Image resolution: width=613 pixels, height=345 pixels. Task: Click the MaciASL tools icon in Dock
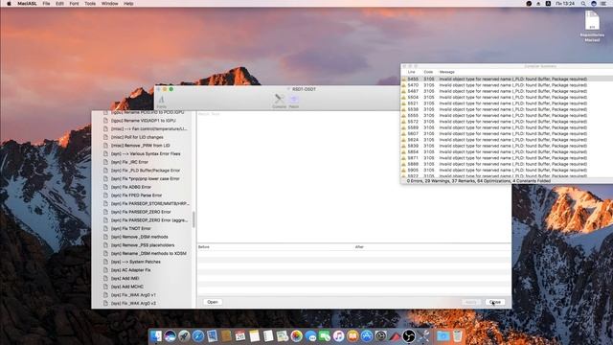point(423,336)
